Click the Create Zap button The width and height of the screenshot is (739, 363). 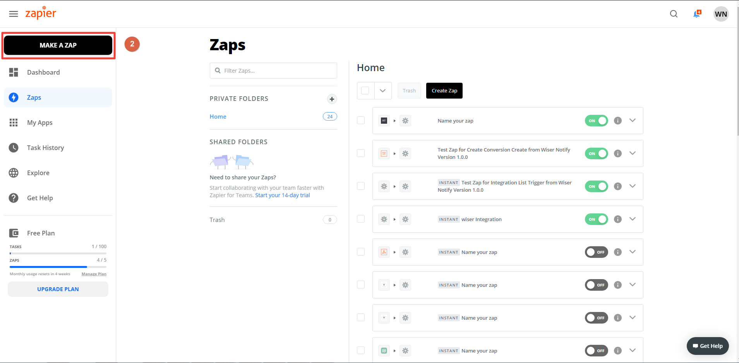(x=444, y=90)
